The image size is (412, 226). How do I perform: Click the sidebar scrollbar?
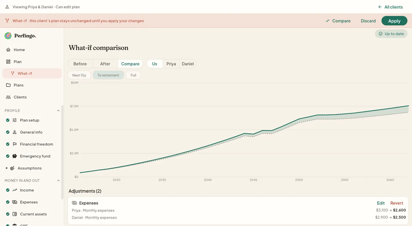click(62, 152)
